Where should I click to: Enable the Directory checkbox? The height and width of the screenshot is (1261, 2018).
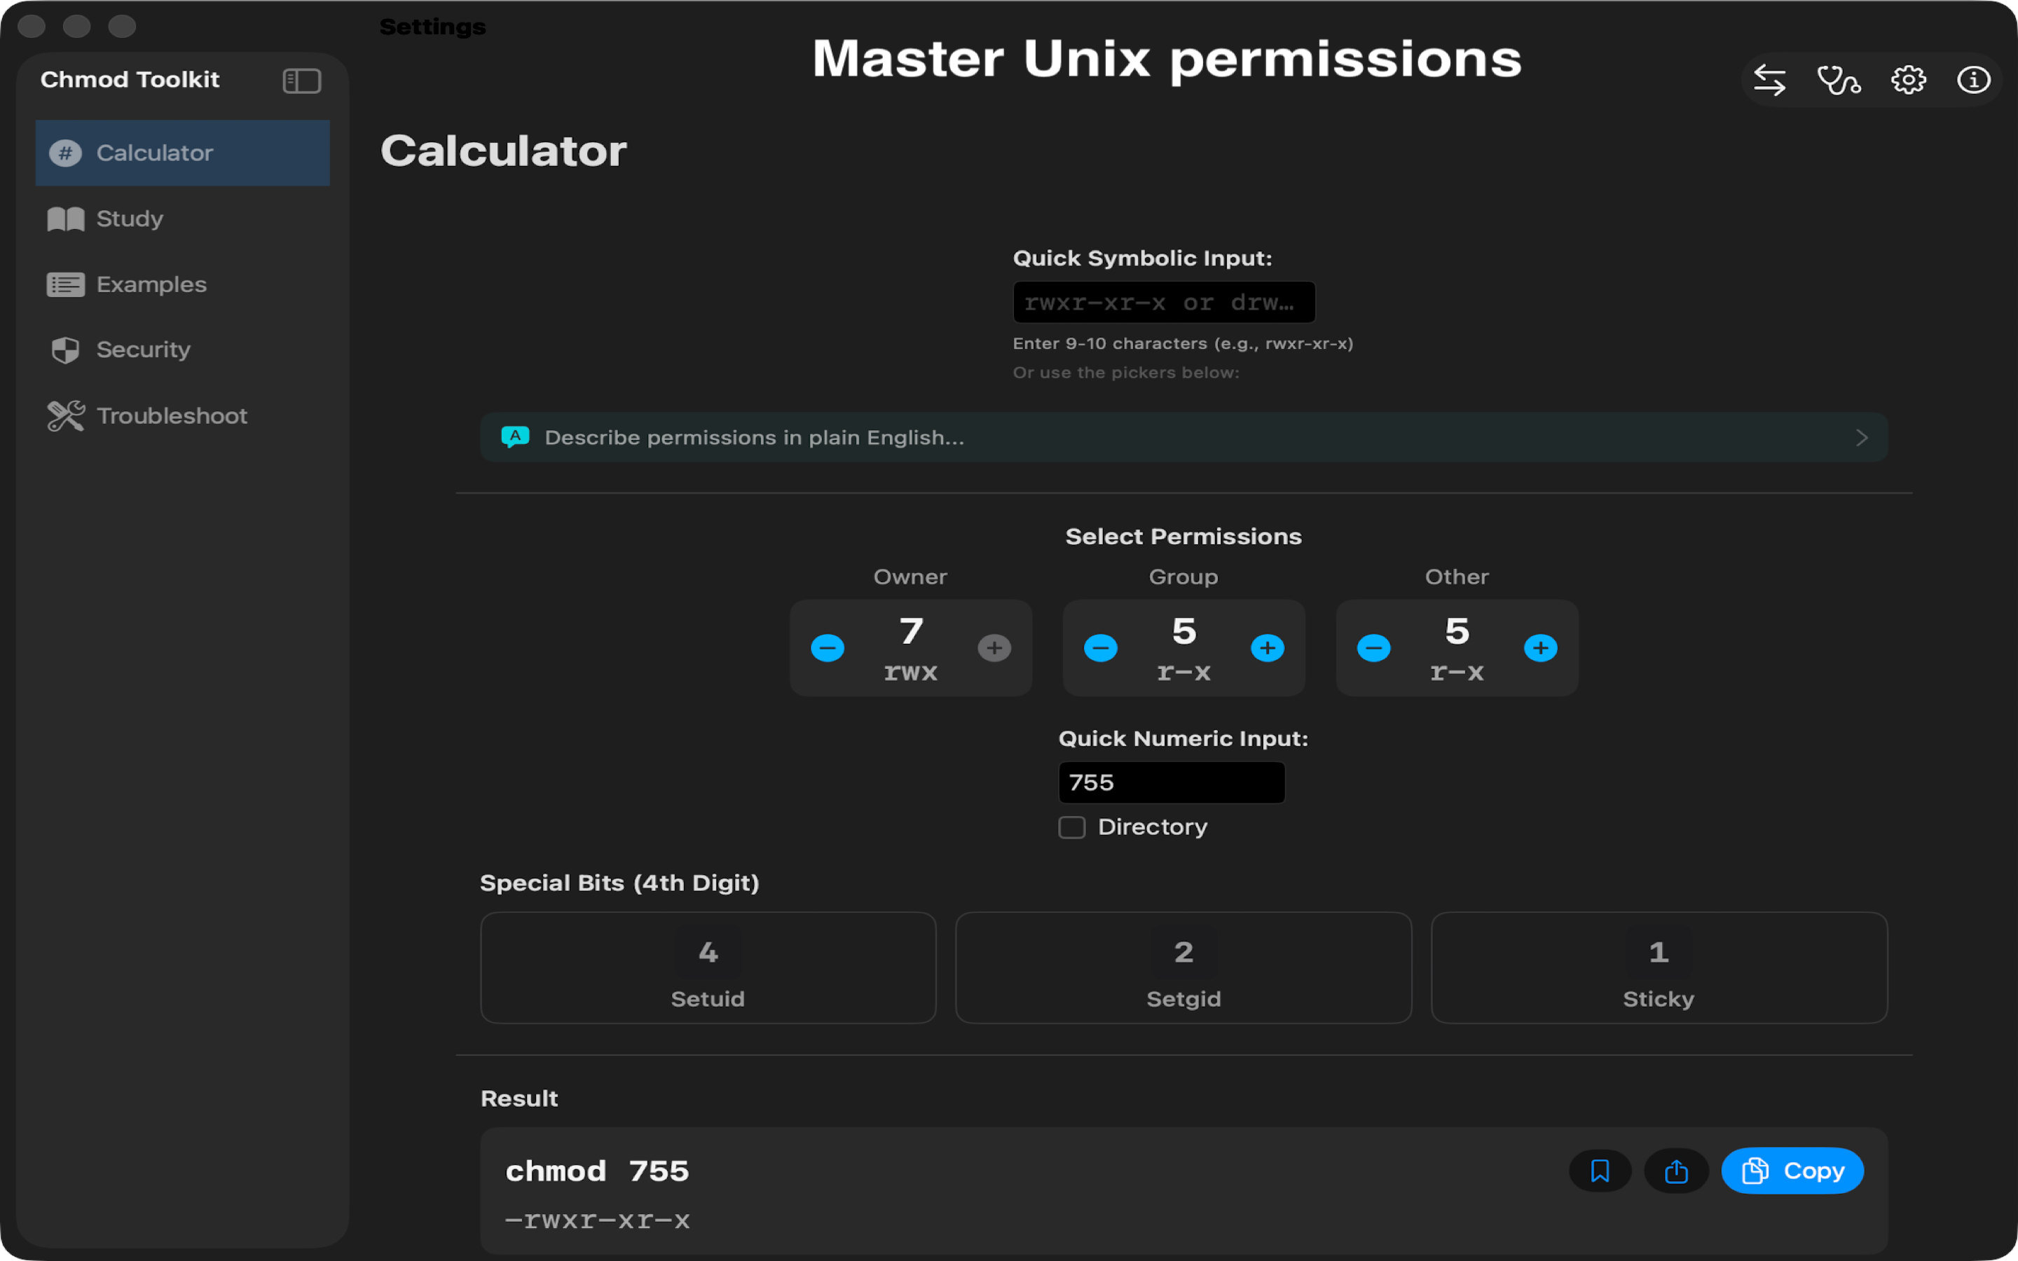(1071, 827)
